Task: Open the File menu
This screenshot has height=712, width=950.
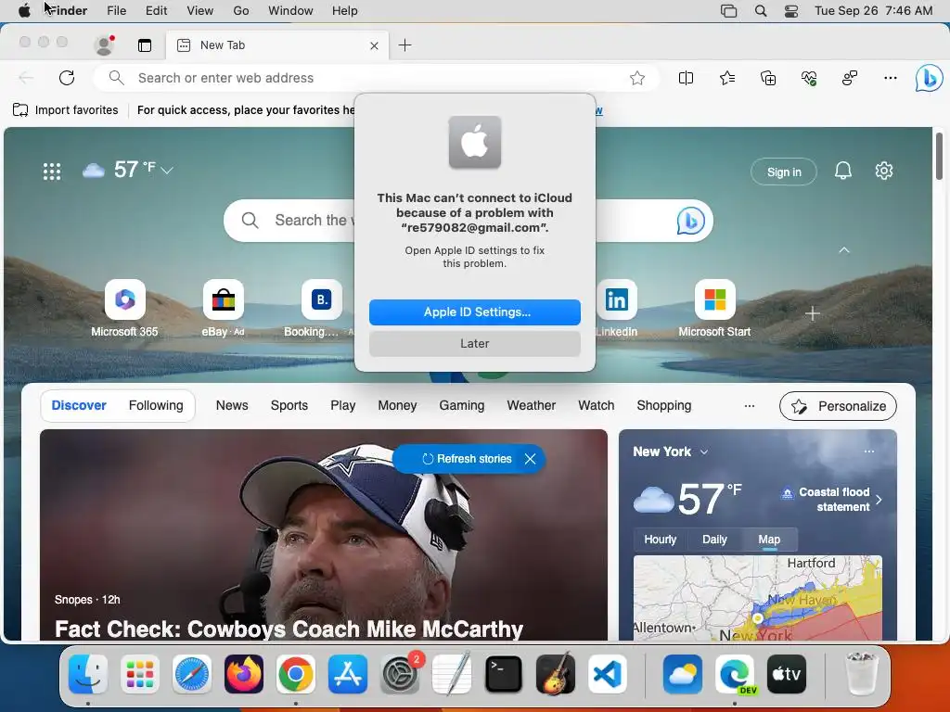Action: 116,11
